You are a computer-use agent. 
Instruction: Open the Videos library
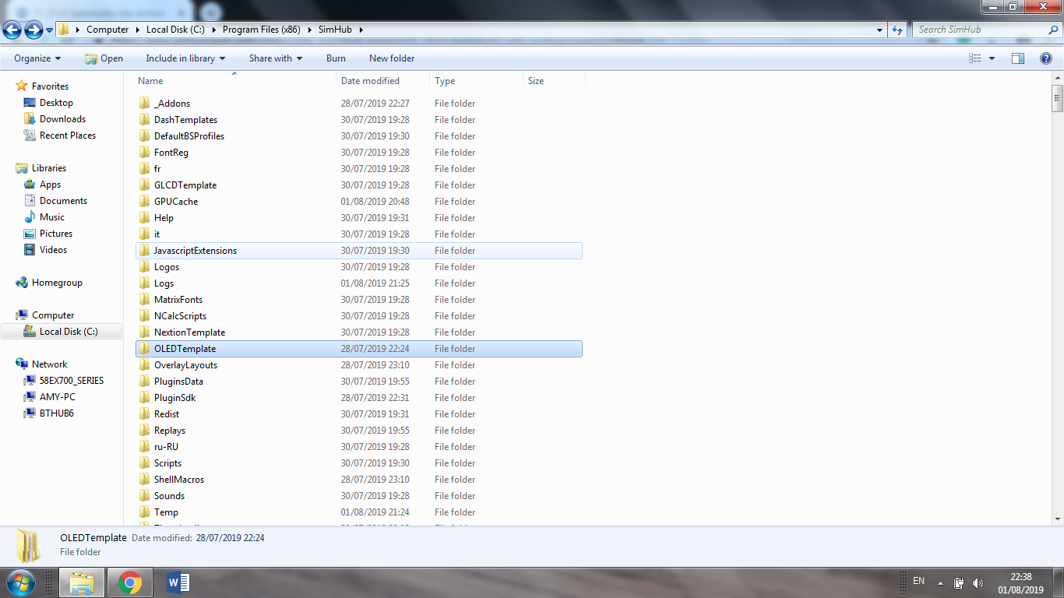tap(53, 250)
